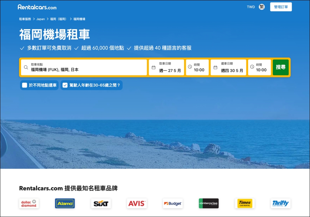This screenshot has height=217, width=310.
Task: Click the 還車日期 calendar icon
Action: click(216, 68)
